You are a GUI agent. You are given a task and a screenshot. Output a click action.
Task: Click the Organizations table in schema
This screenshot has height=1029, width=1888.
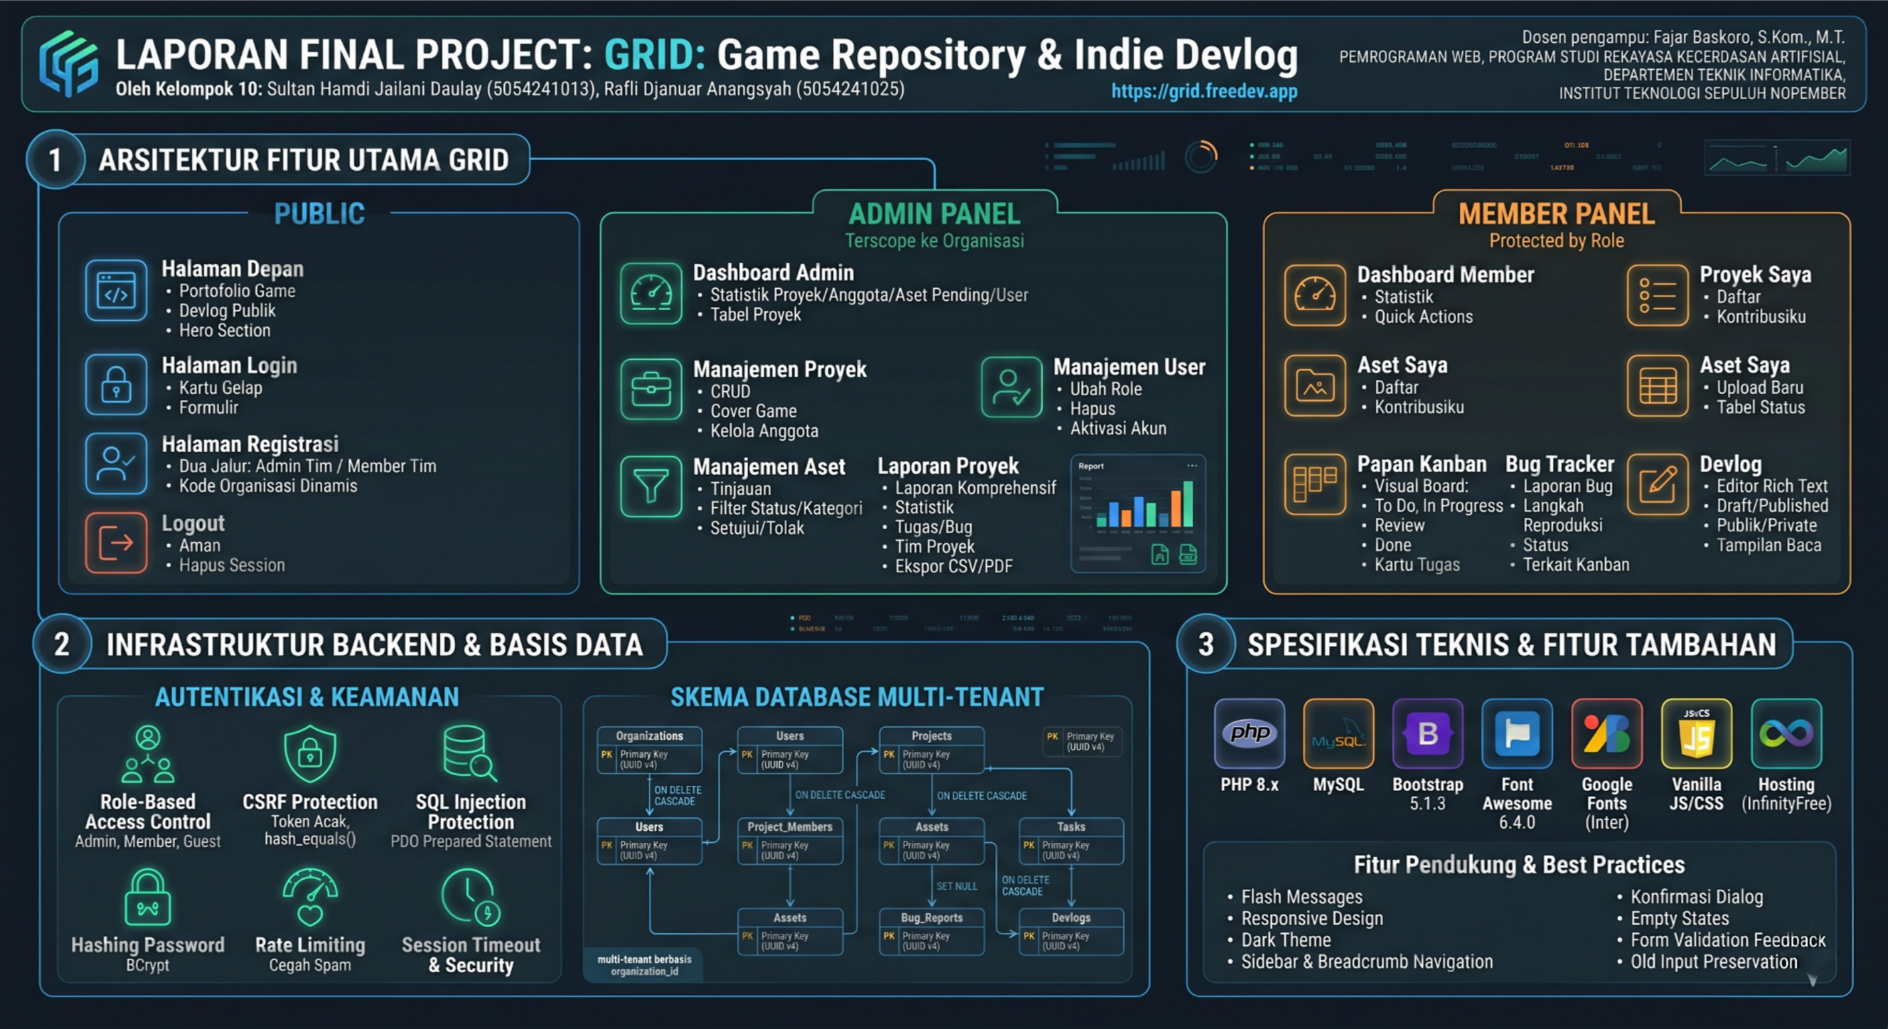(650, 750)
